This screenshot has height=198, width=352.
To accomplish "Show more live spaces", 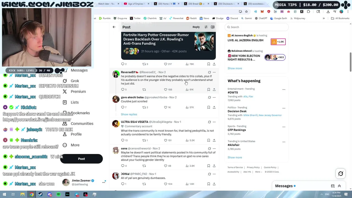I will (x=235, y=68).
